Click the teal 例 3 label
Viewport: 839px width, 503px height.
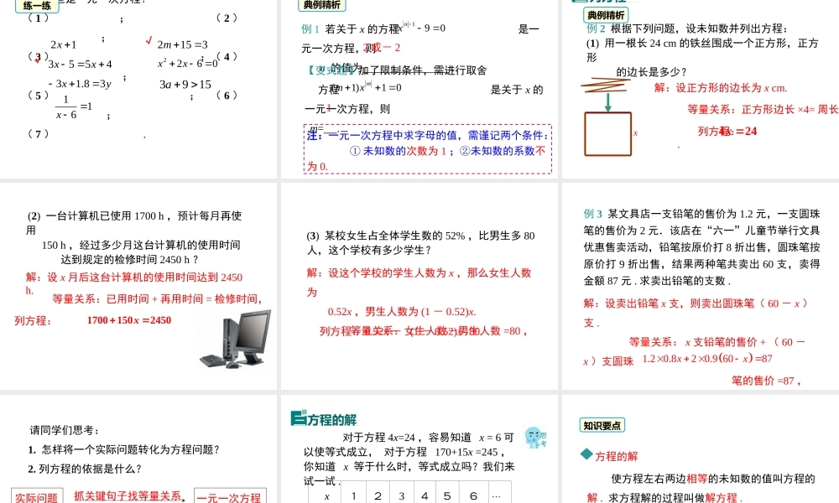(x=593, y=214)
